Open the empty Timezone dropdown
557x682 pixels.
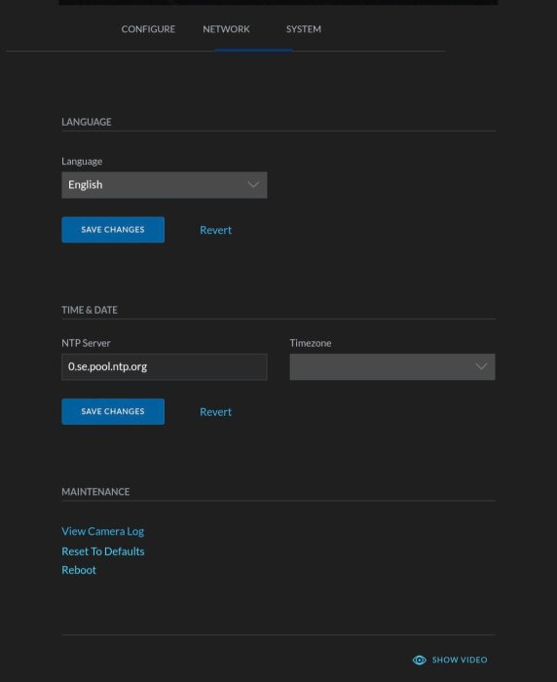(392, 366)
